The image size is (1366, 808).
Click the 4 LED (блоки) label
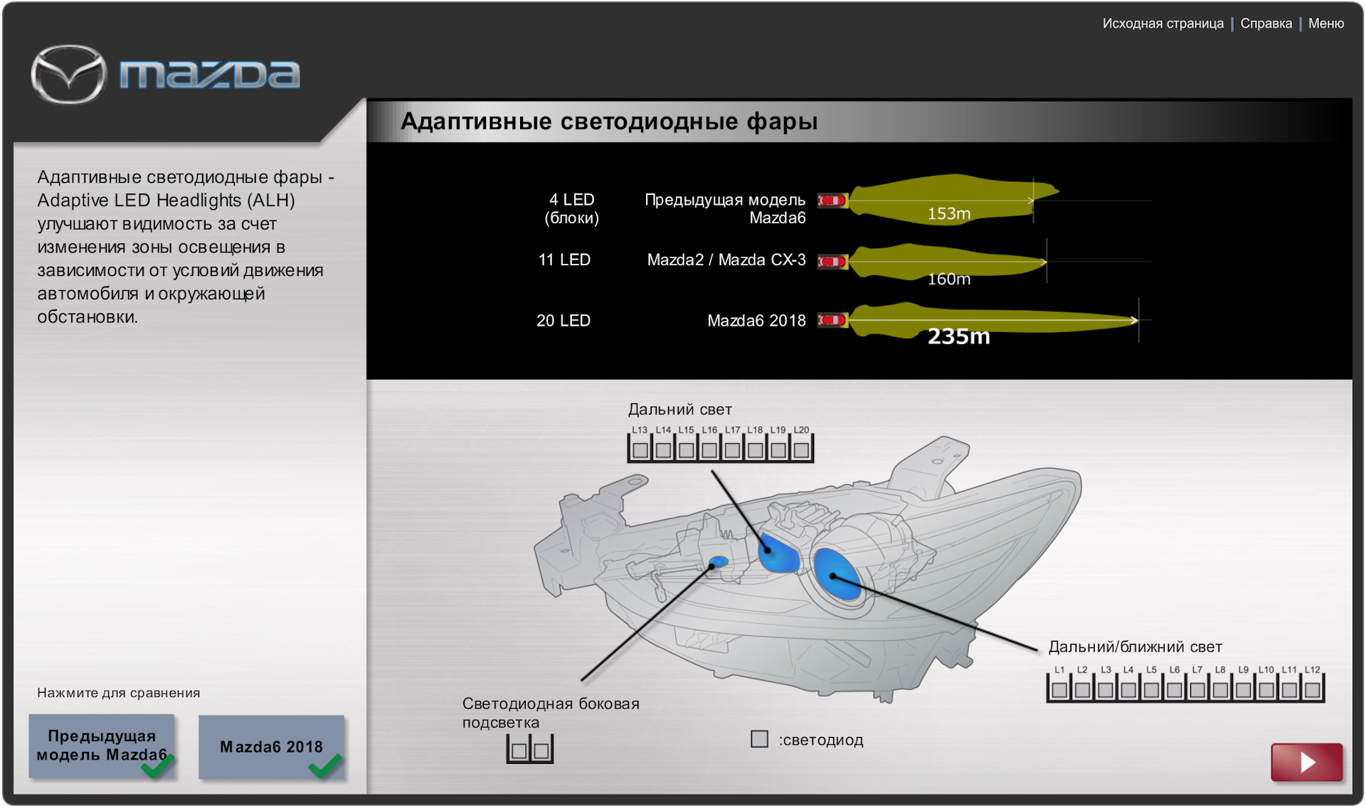pos(571,208)
